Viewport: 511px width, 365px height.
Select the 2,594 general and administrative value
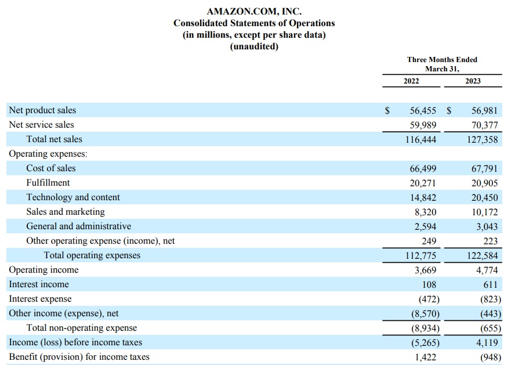[x=425, y=227]
